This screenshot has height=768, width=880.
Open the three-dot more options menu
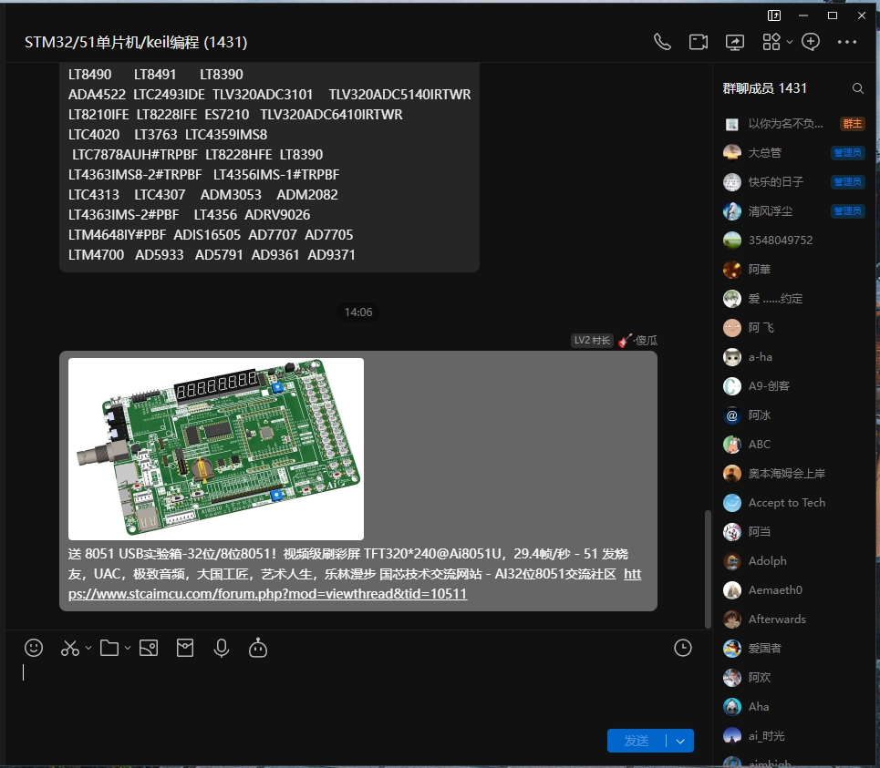[x=847, y=42]
